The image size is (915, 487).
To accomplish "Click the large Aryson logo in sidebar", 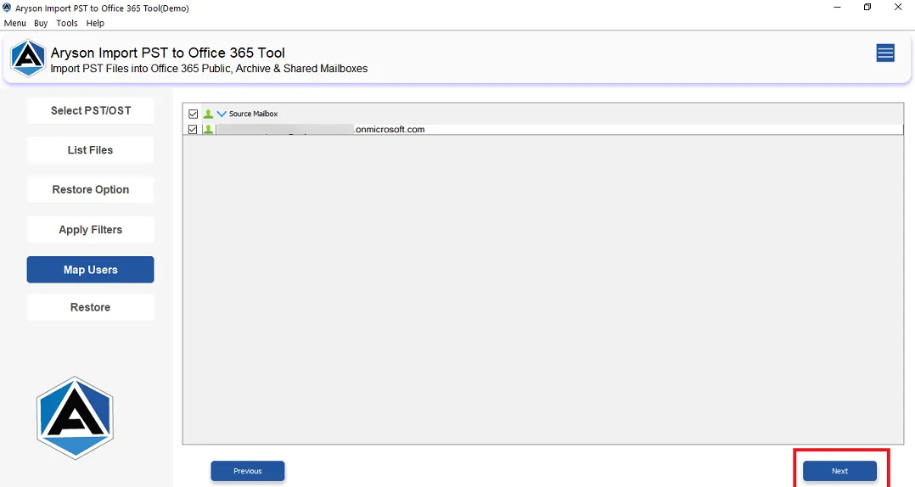I will [x=75, y=418].
